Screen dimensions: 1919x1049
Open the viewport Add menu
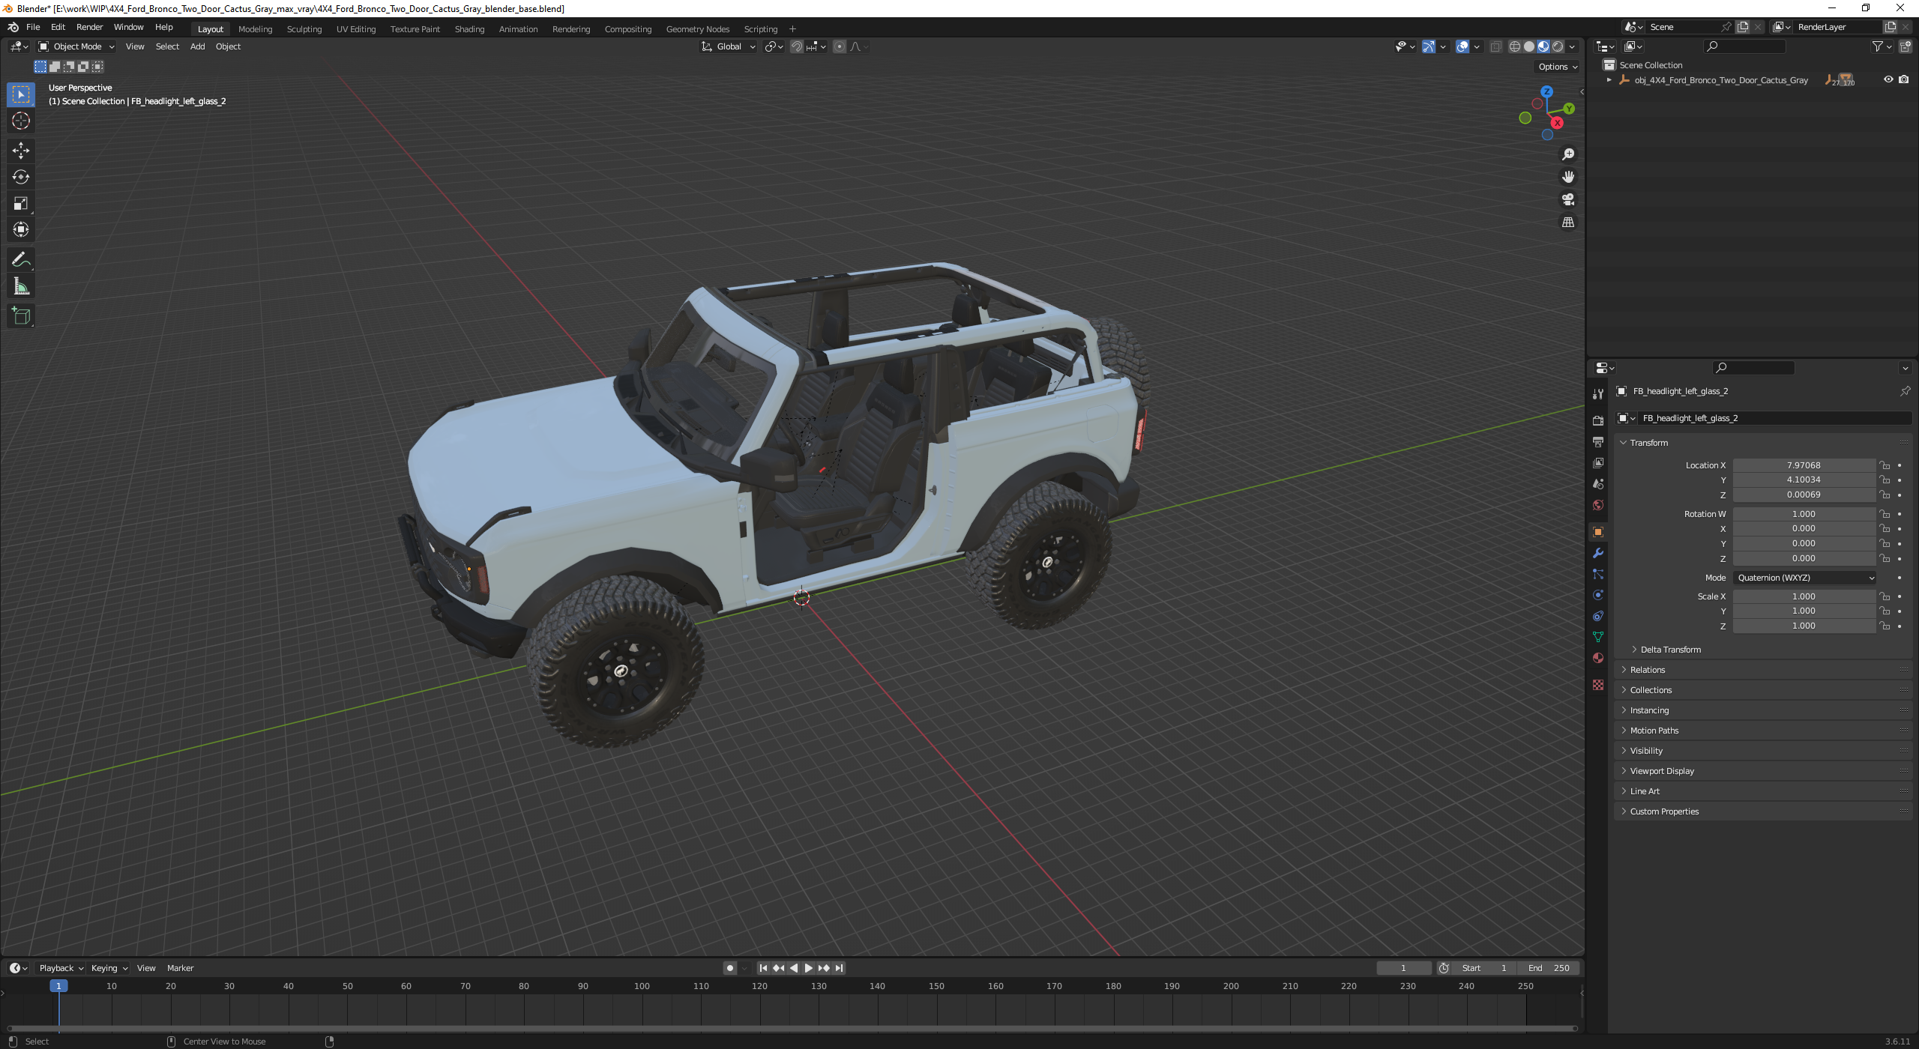coord(197,46)
